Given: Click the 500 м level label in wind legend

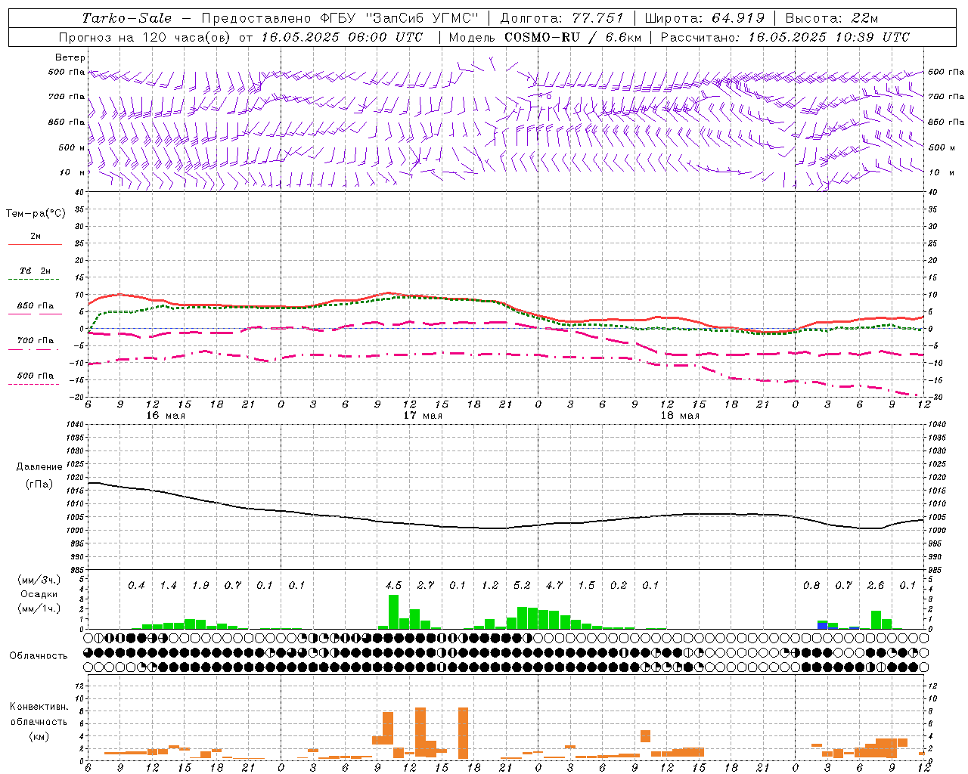Looking at the screenshot, I should pos(72,147).
